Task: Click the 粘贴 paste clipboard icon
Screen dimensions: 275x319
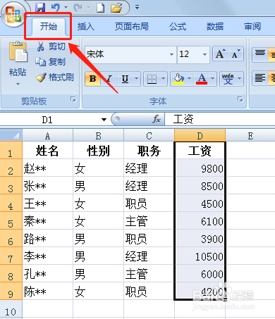Action: [x=18, y=53]
